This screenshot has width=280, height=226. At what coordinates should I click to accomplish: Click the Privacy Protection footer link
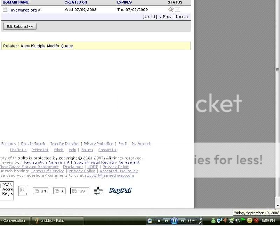click(98, 144)
